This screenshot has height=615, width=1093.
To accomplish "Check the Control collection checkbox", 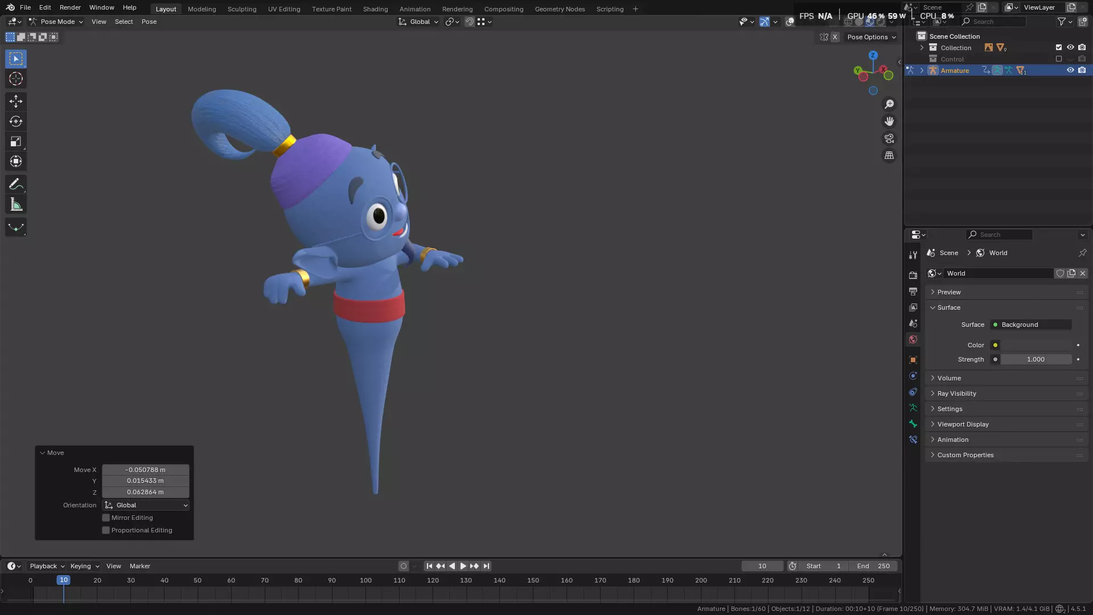I will pyautogui.click(x=1059, y=59).
